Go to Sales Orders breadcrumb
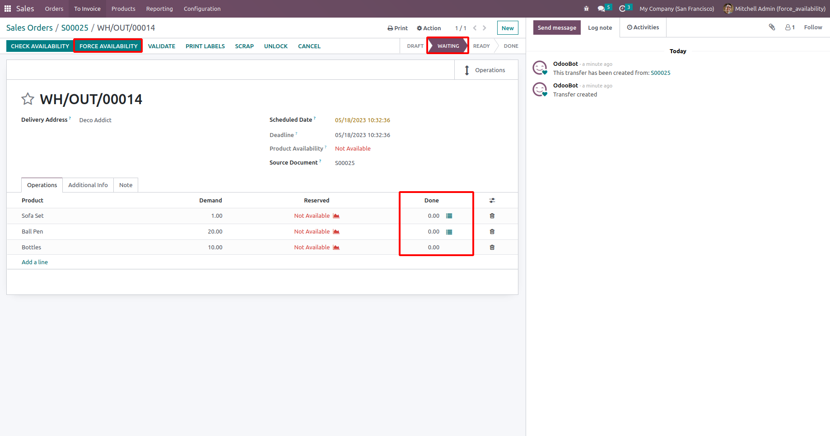Screen dimensions: 830x436 (x=29, y=28)
